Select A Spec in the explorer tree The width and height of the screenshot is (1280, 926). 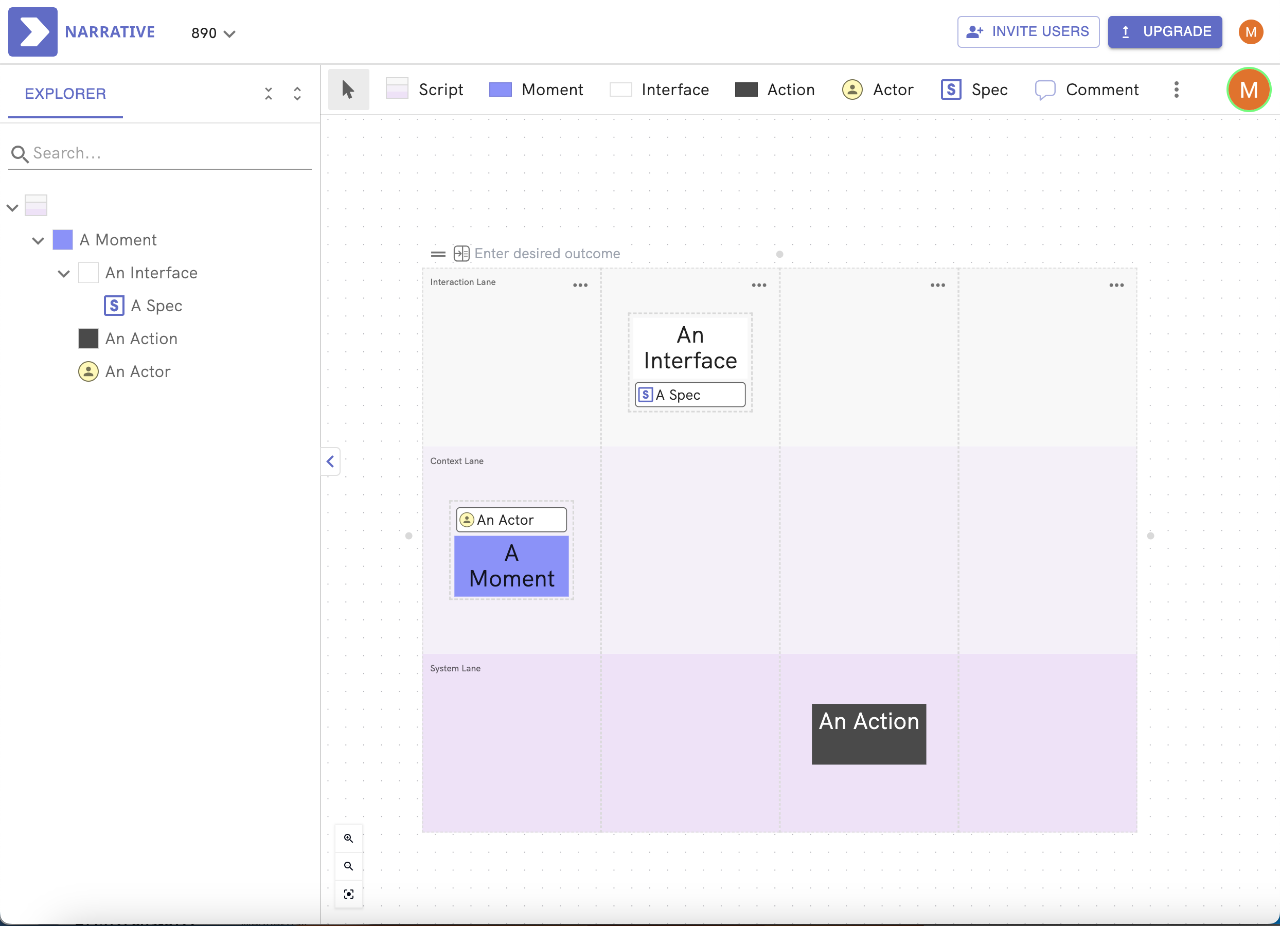click(x=156, y=306)
